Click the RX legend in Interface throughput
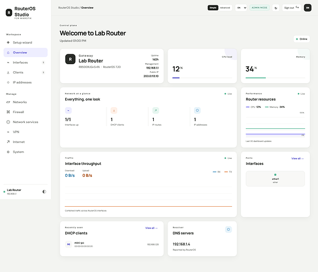This screenshot has width=318, height=272. (216, 172)
